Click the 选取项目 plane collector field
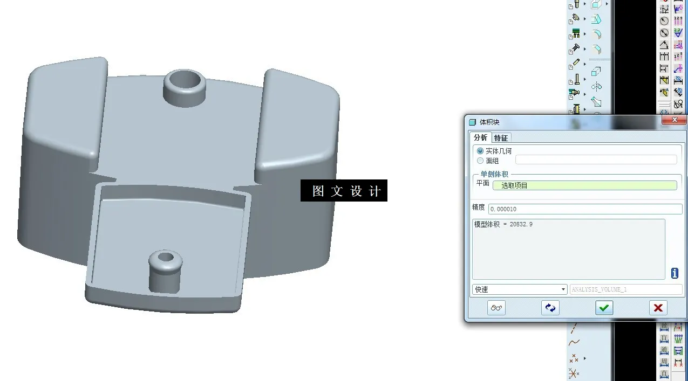This screenshot has height=381, width=688. pos(584,185)
